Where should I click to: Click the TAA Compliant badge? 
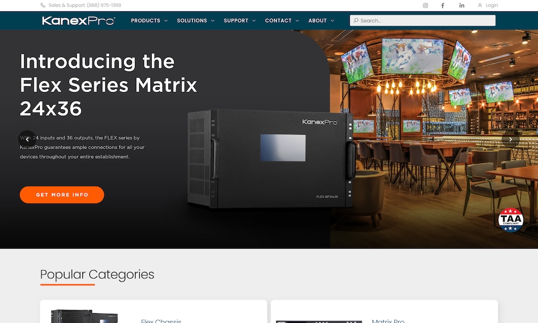(x=511, y=220)
